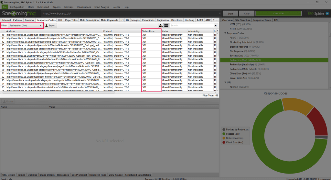This screenshot has height=180, width=331.
Task: Switch to the Canonicals tab
Action: (148, 20)
